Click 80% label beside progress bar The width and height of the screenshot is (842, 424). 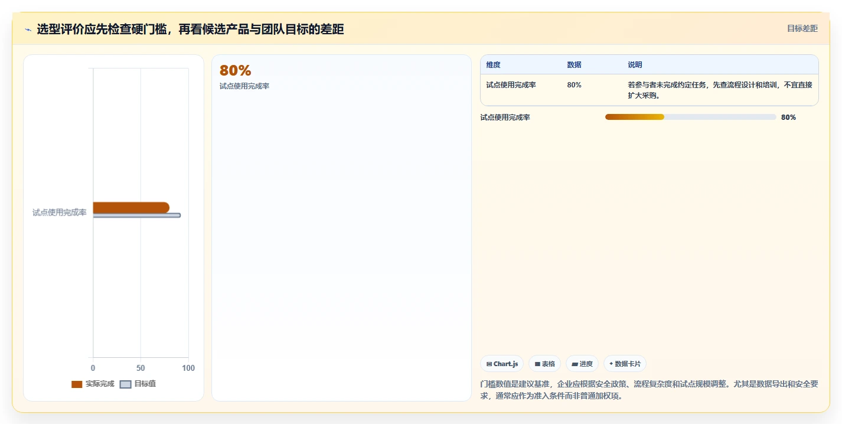(x=788, y=118)
